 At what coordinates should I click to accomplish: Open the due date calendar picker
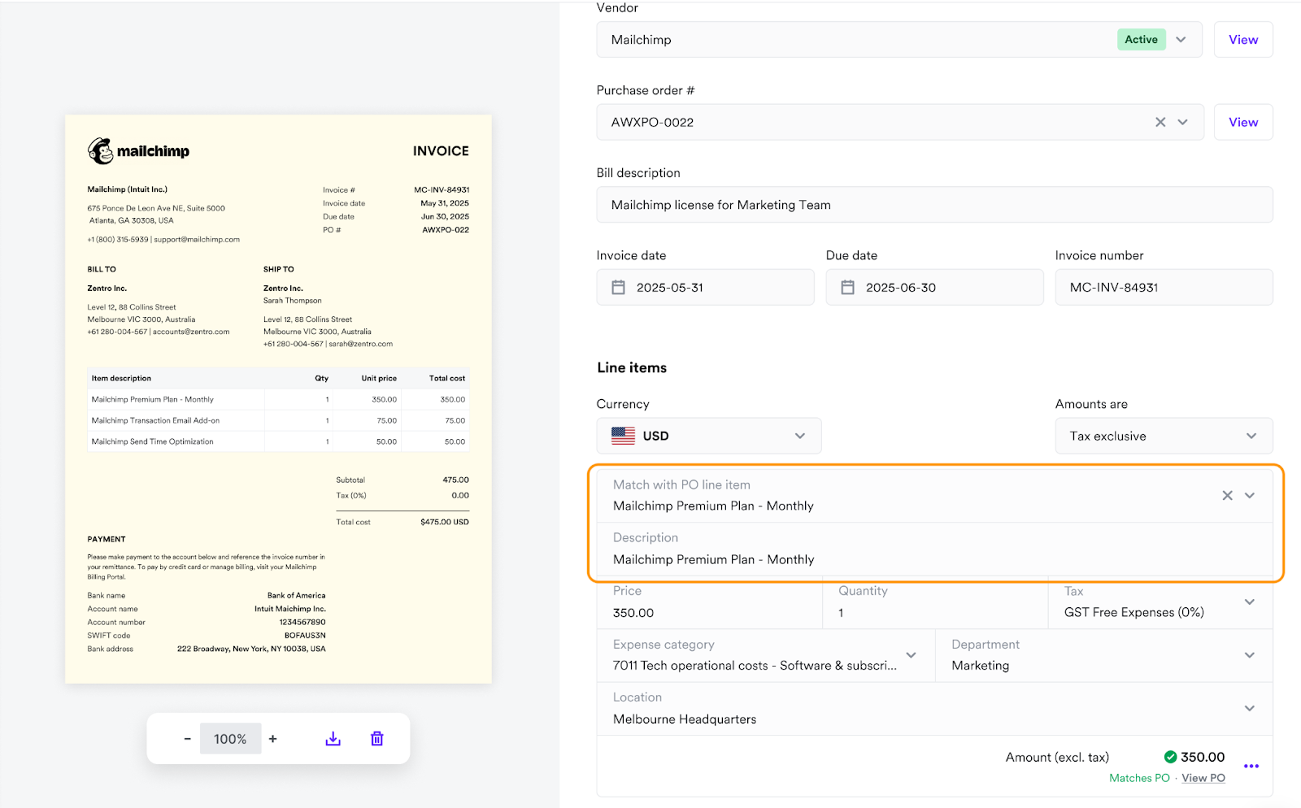tap(848, 288)
